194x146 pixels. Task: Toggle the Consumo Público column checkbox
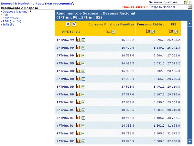153,32
